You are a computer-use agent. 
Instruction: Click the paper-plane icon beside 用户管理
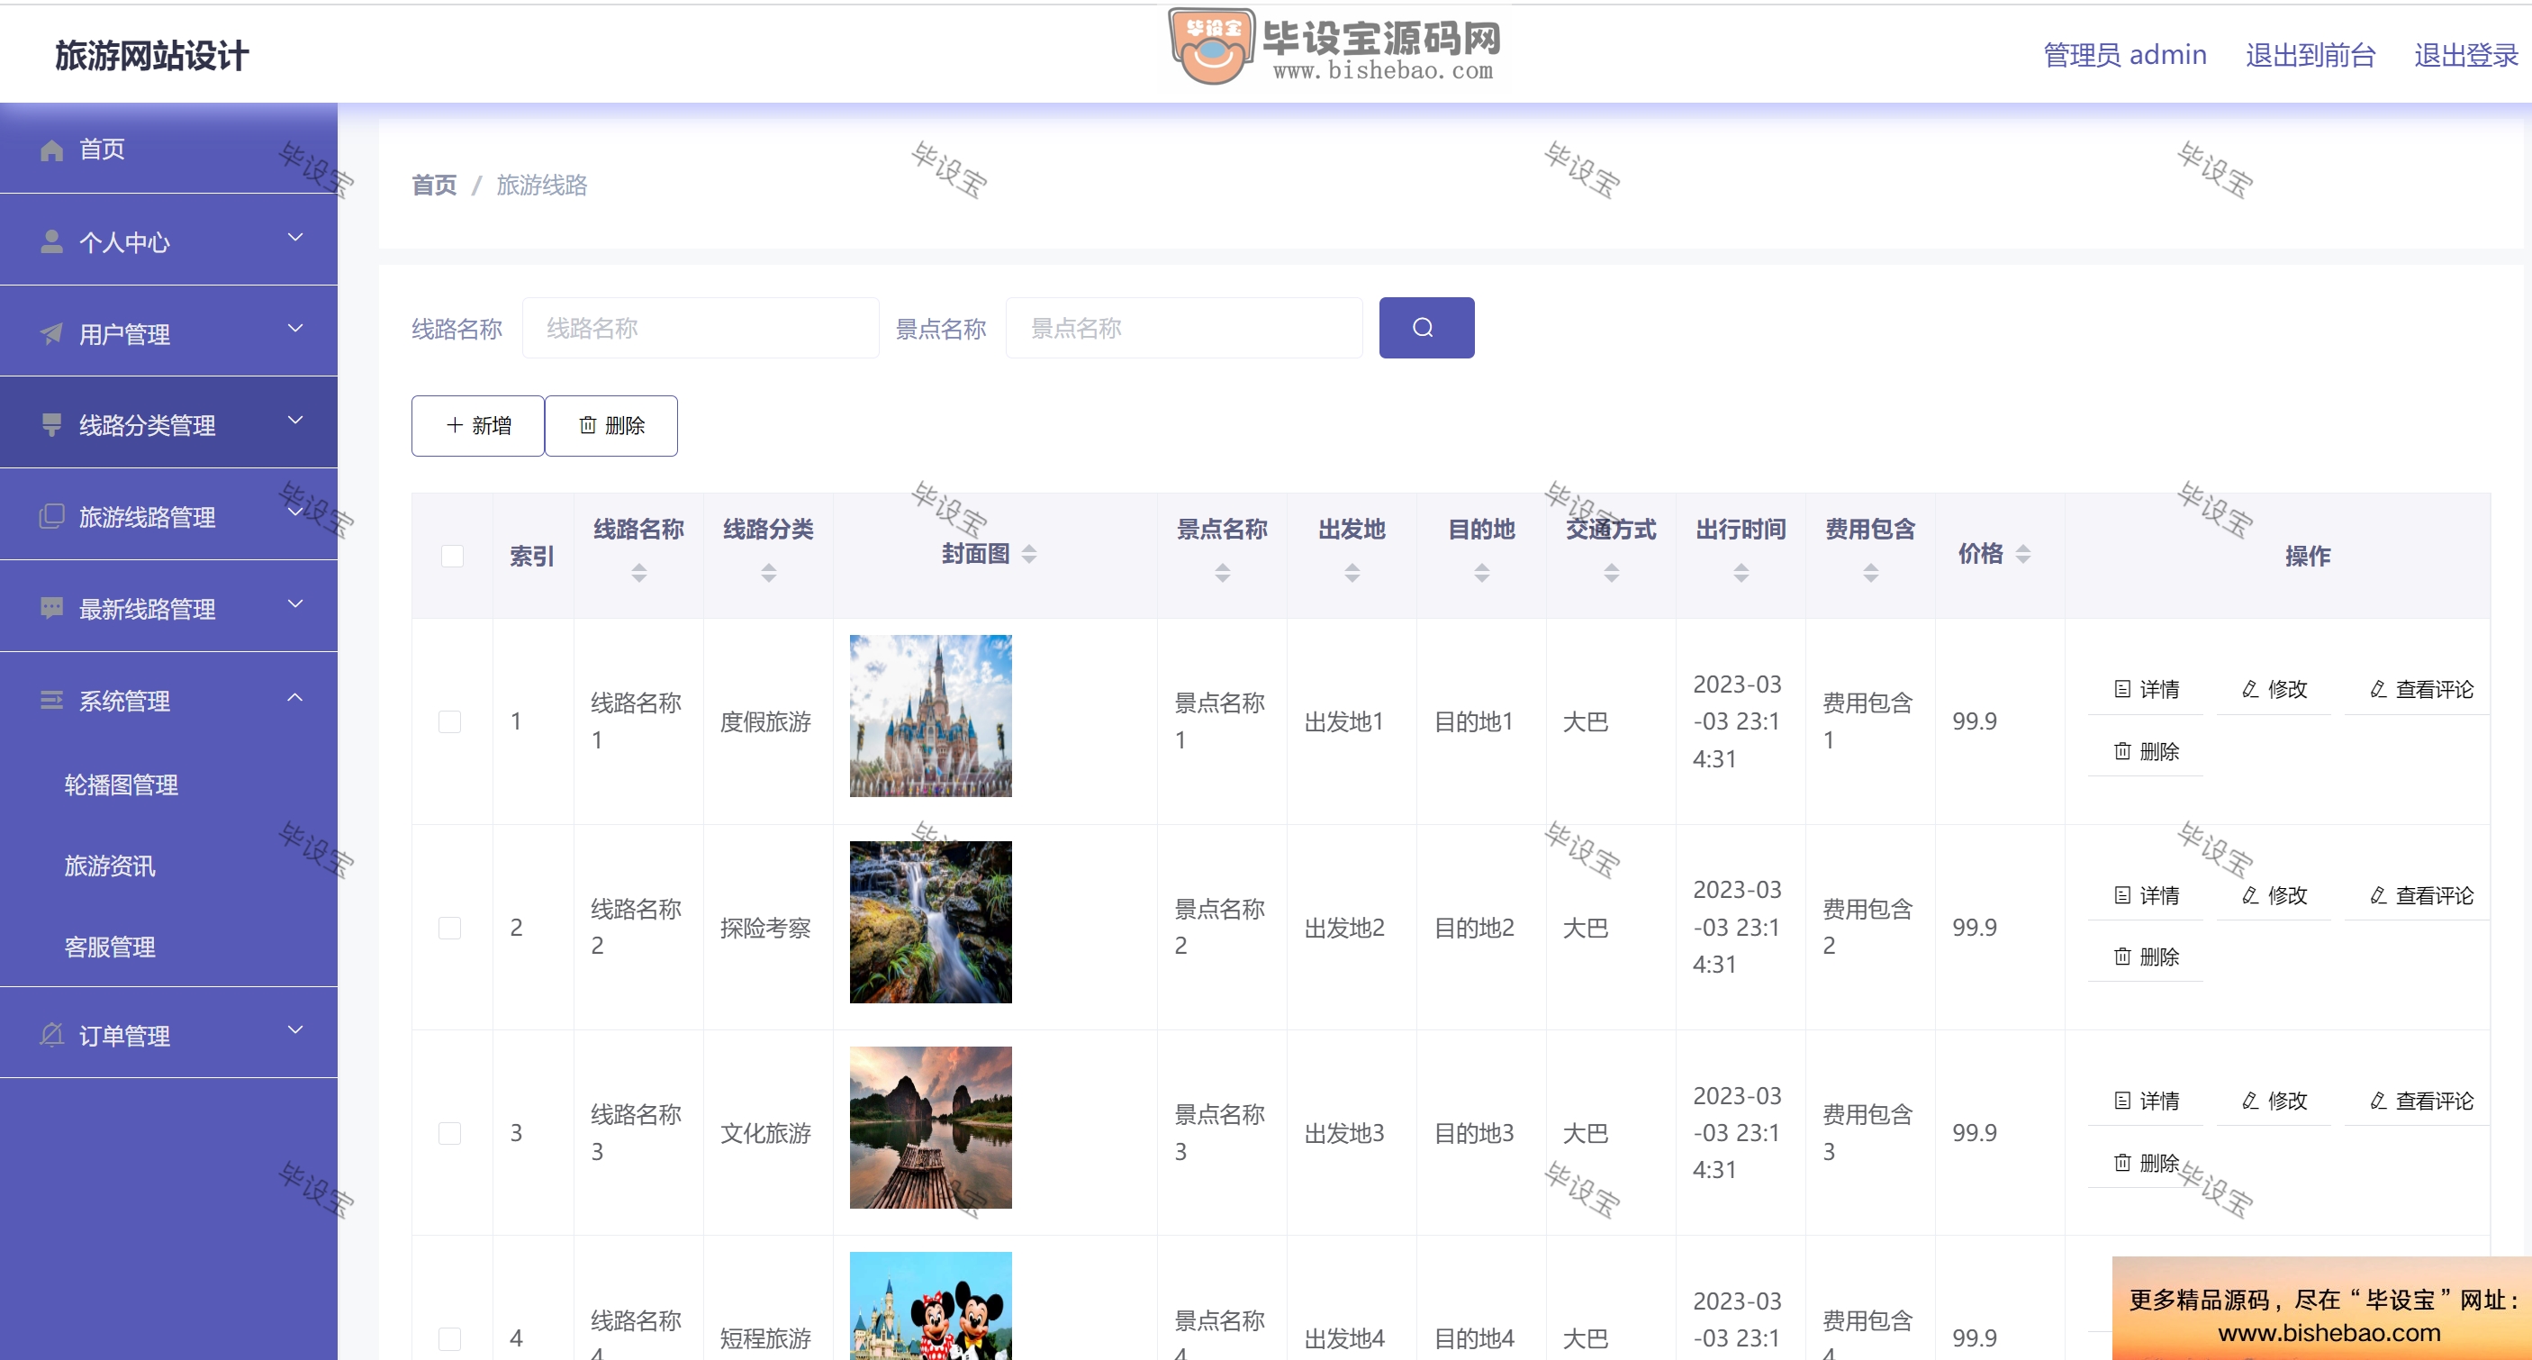click(52, 334)
